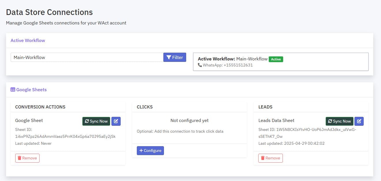Click the refresh icon on Conversion Actions Sync Now

click(x=87, y=121)
